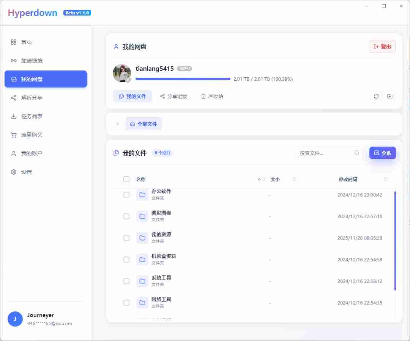Click inside the 搜索文件 search box
Screen dimensions: 410x341
326,153
